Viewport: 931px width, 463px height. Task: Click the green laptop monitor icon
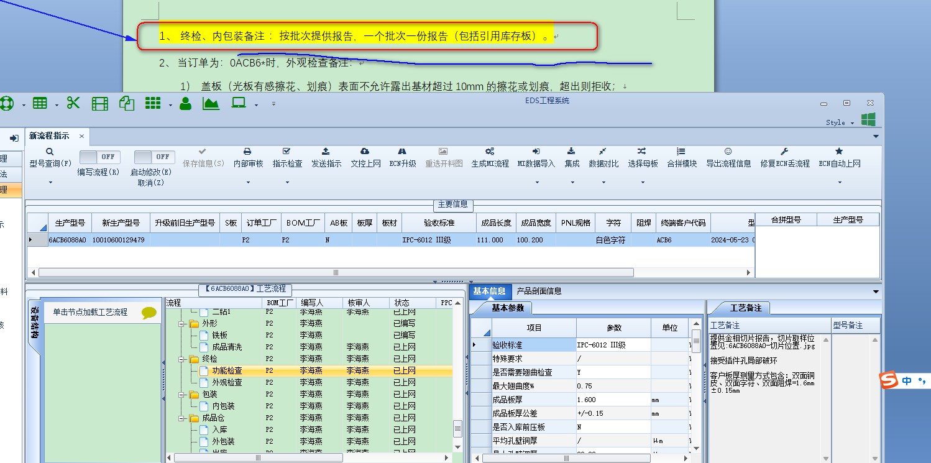tap(239, 103)
